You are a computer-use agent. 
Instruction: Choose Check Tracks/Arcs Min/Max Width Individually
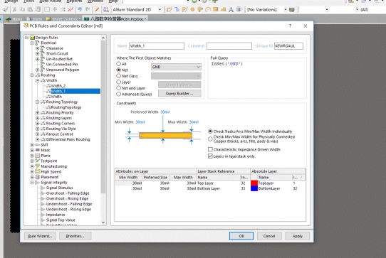click(210, 131)
